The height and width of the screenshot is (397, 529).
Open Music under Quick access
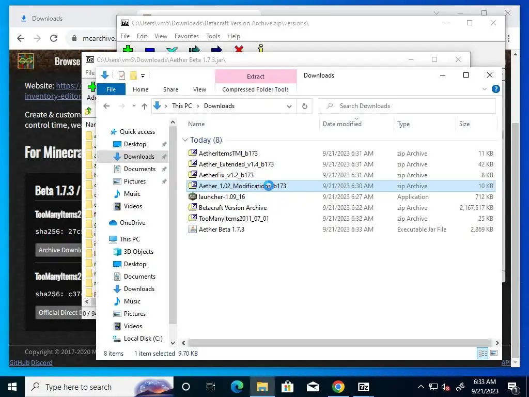coord(132,194)
